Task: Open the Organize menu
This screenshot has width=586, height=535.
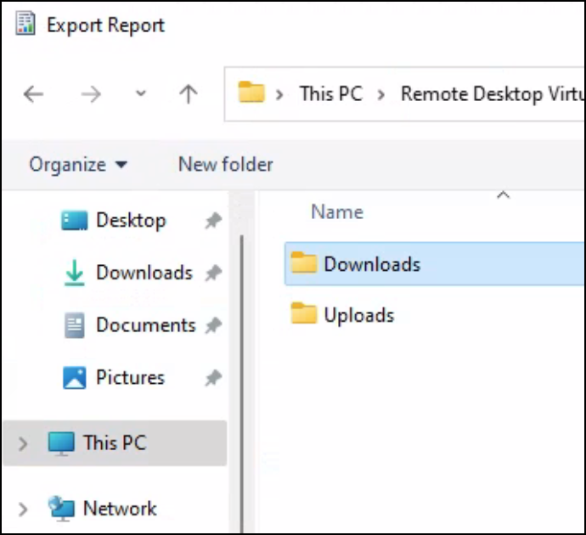Action: click(x=77, y=164)
